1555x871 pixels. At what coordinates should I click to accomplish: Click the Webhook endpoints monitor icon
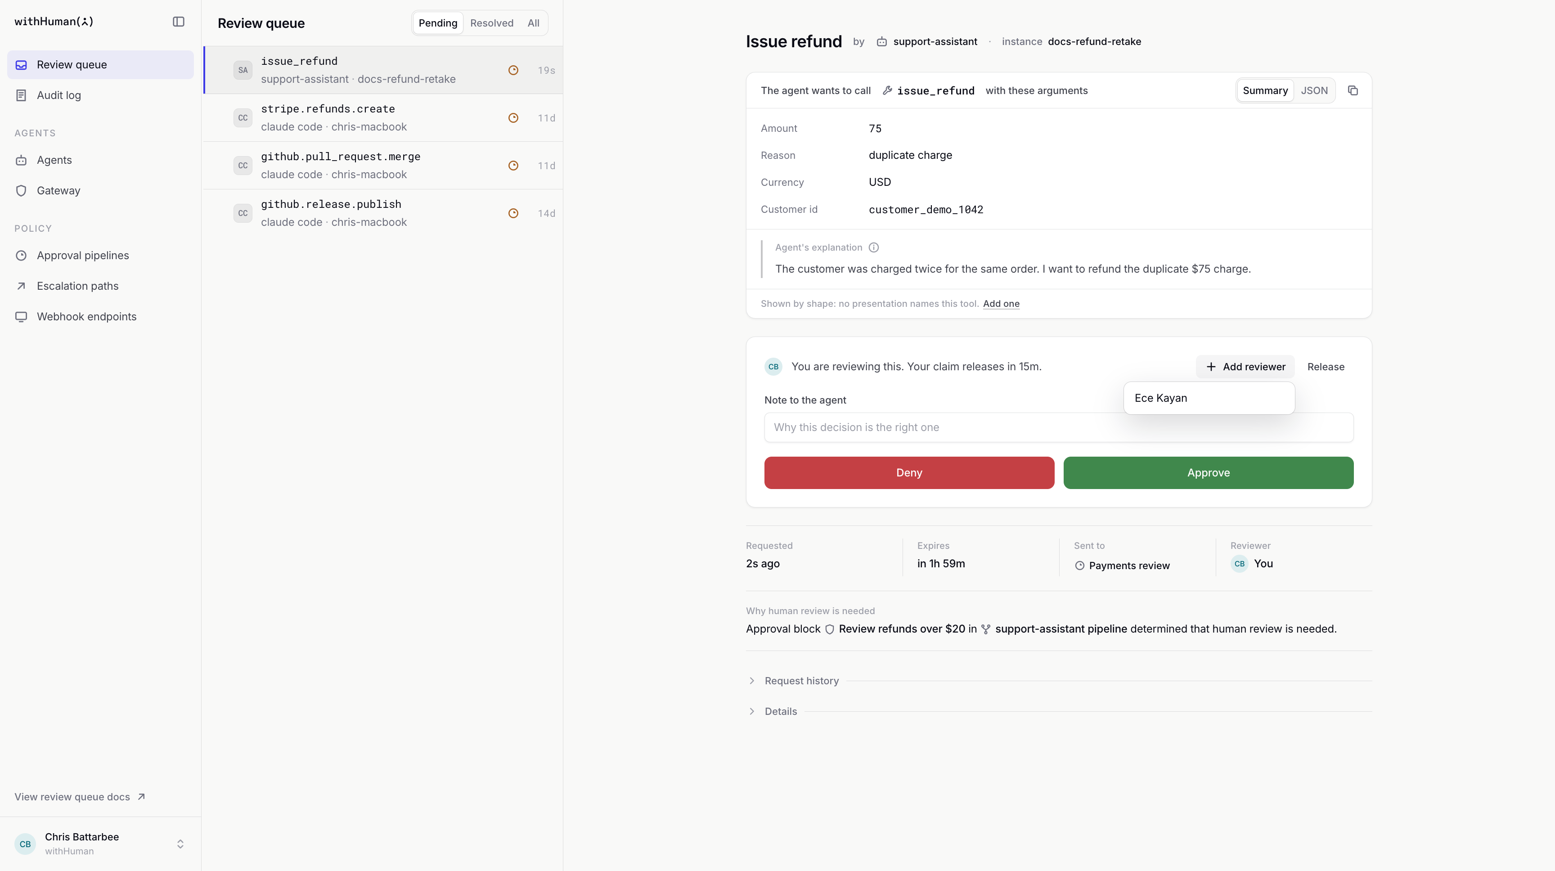point(21,317)
